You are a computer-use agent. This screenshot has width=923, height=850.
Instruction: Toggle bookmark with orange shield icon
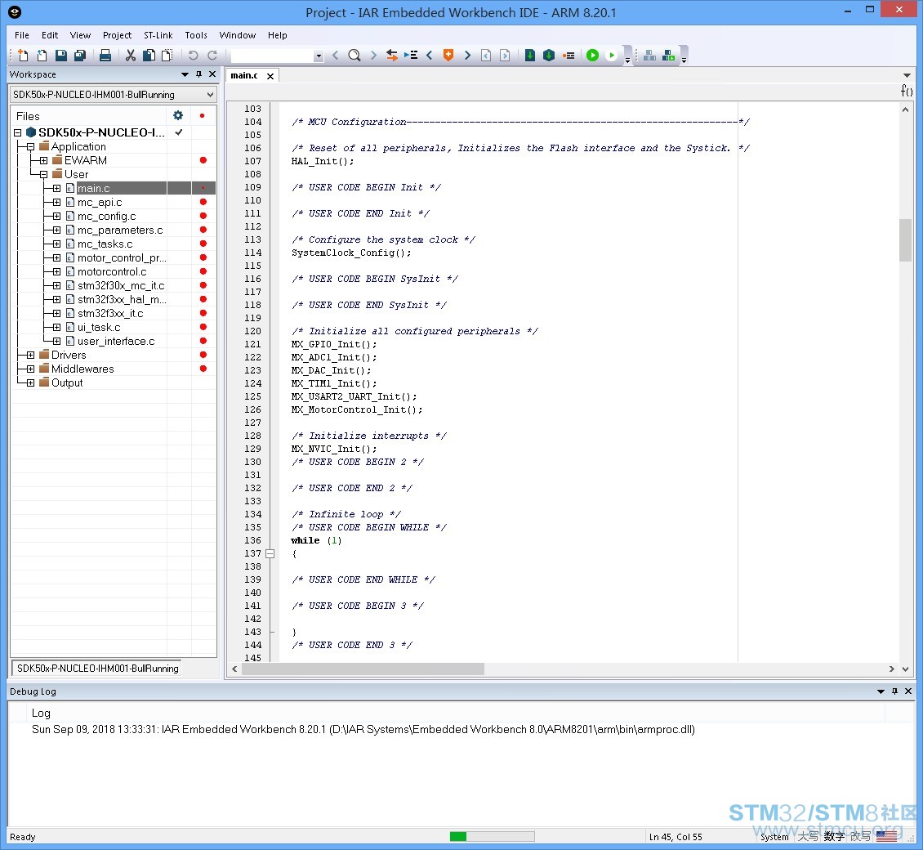pos(448,56)
